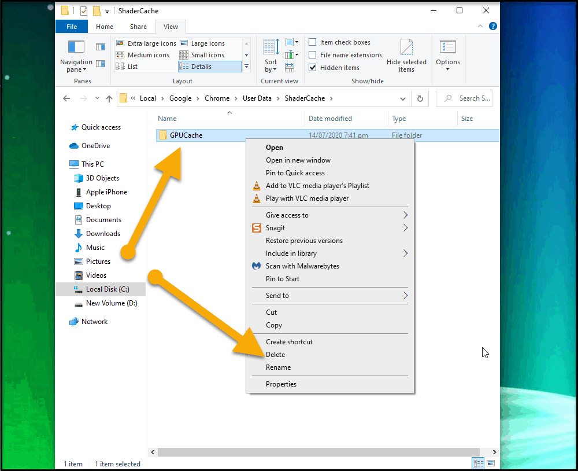Screen dimensions: 578x471
Task: Enable Item check boxes
Action: [313, 42]
